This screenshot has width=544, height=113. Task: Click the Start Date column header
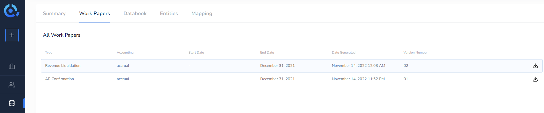(196, 52)
